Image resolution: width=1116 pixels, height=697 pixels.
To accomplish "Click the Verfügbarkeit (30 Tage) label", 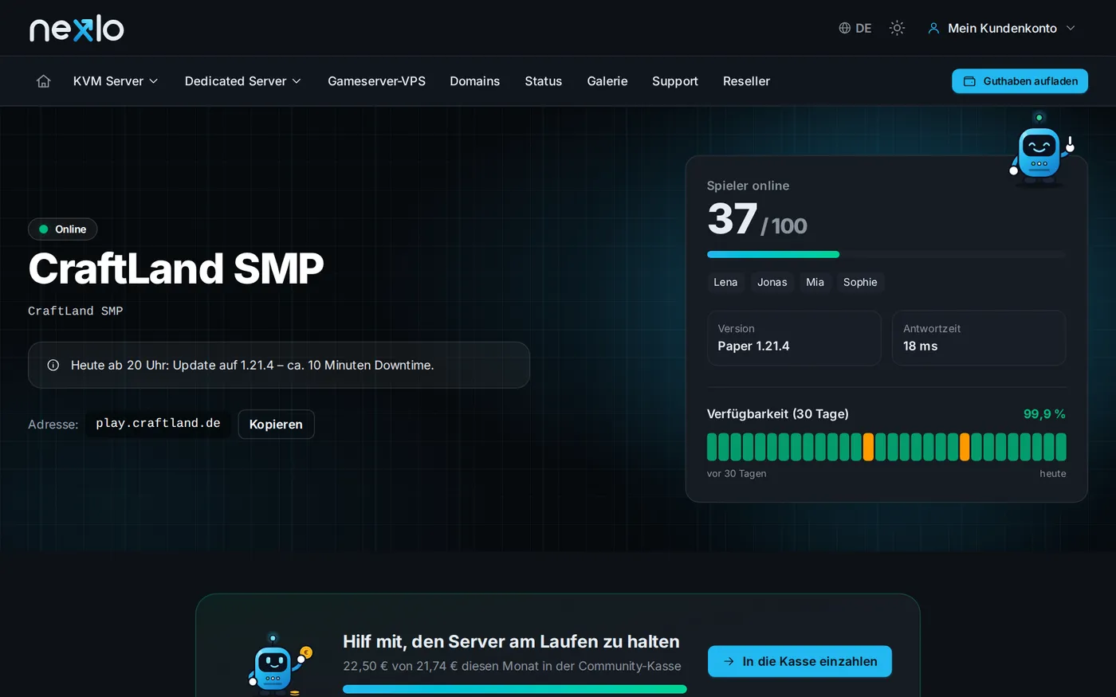I will click(777, 414).
